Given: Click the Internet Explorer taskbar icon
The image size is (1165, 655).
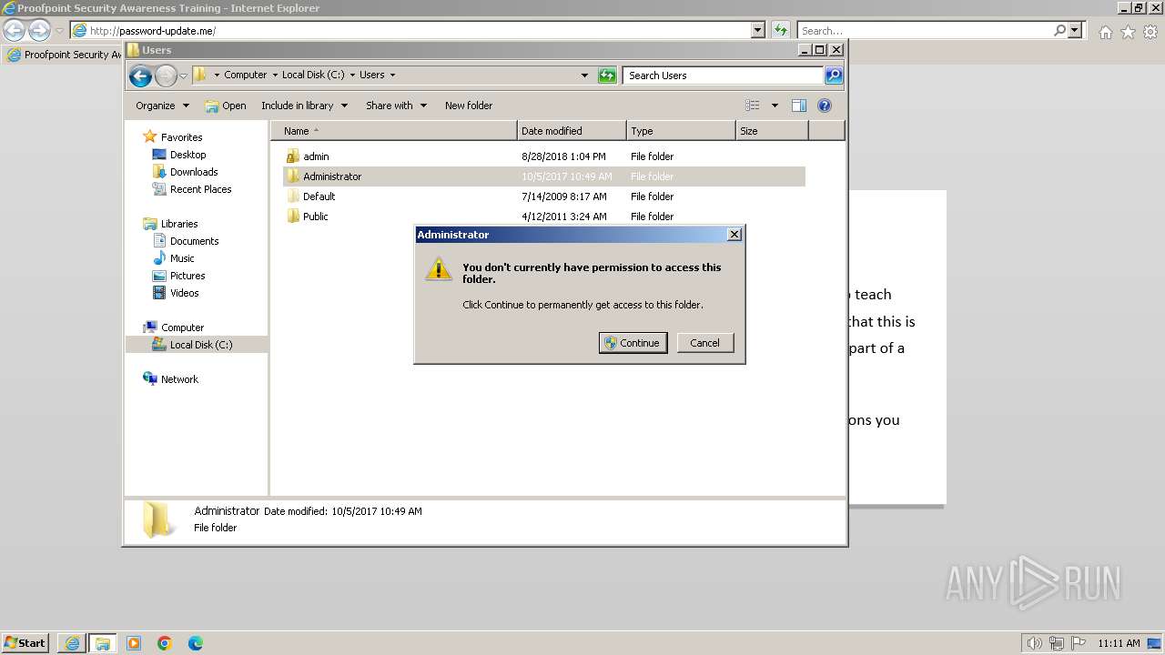Looking at the screenshot, I should 72,643.
